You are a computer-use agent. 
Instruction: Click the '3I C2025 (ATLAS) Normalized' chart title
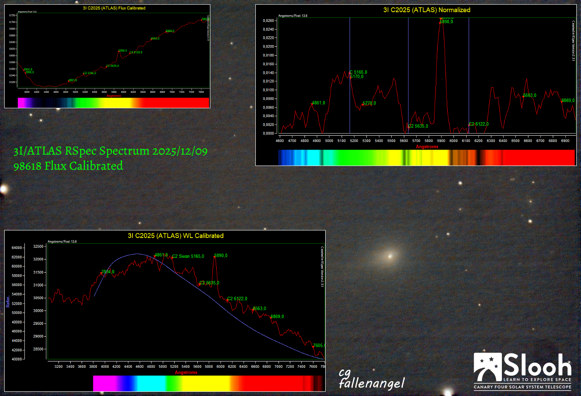tap(427, 10)
